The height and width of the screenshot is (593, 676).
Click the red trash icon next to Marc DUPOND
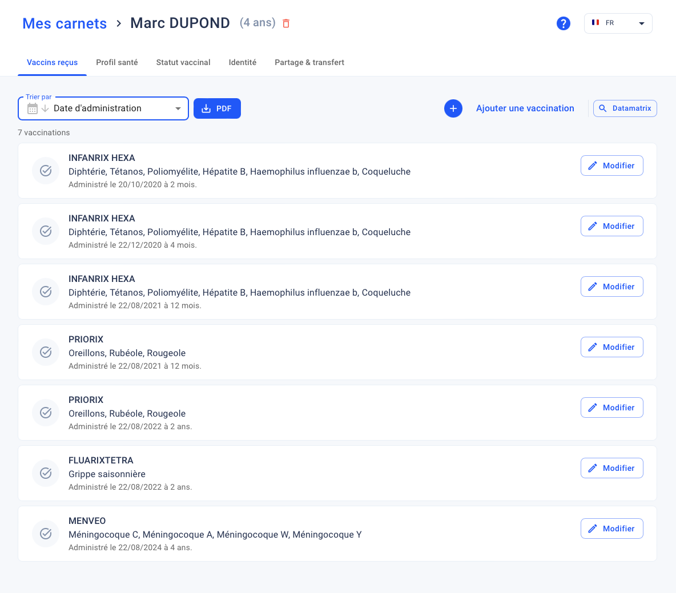[x=286, y=23]
